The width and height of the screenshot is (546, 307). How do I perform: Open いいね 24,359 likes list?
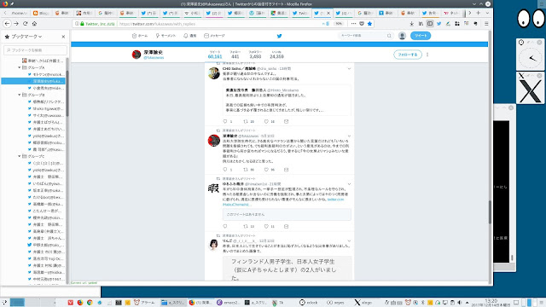(x=276, y=55)
